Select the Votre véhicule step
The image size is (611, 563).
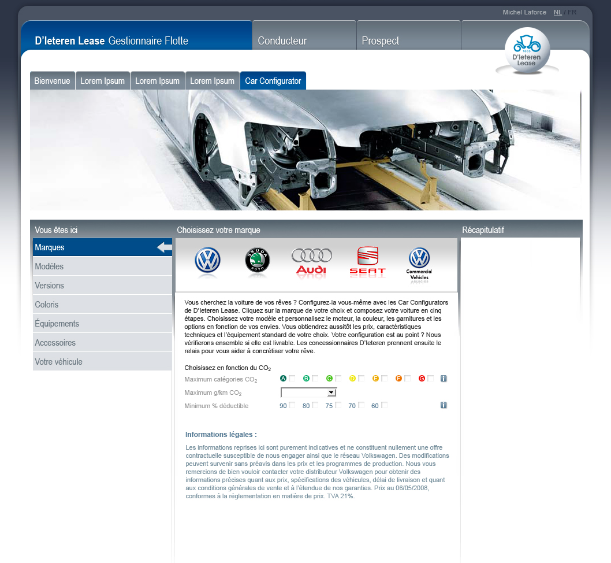(x=102, y=362)
